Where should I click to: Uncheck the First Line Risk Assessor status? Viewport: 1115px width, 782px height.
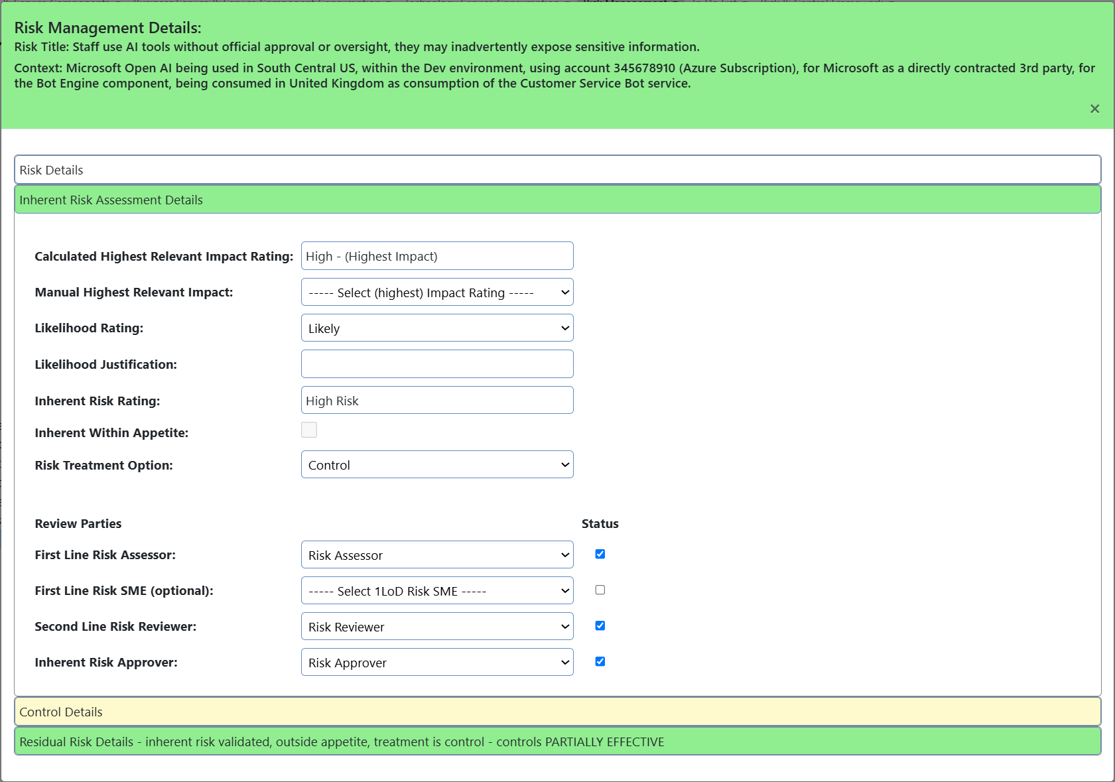(600, 554)
